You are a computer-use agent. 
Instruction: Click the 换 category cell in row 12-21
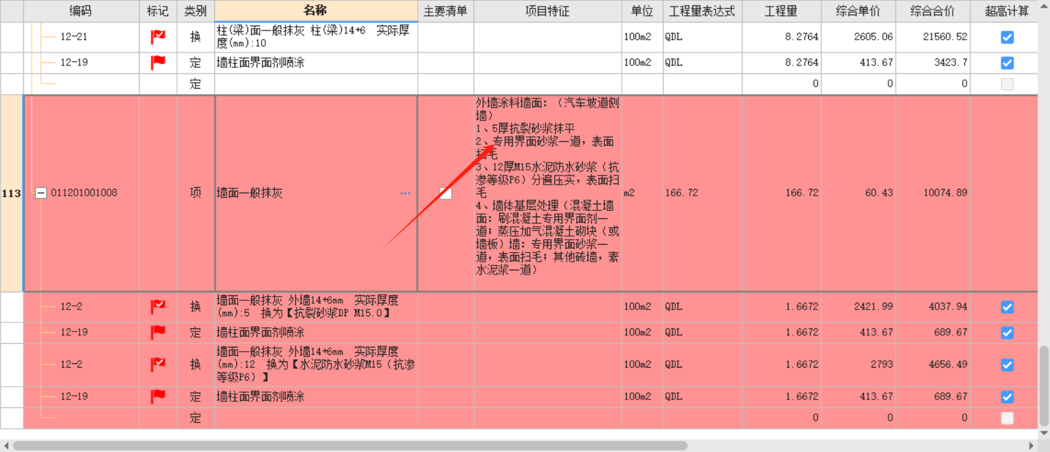[195, 37]
